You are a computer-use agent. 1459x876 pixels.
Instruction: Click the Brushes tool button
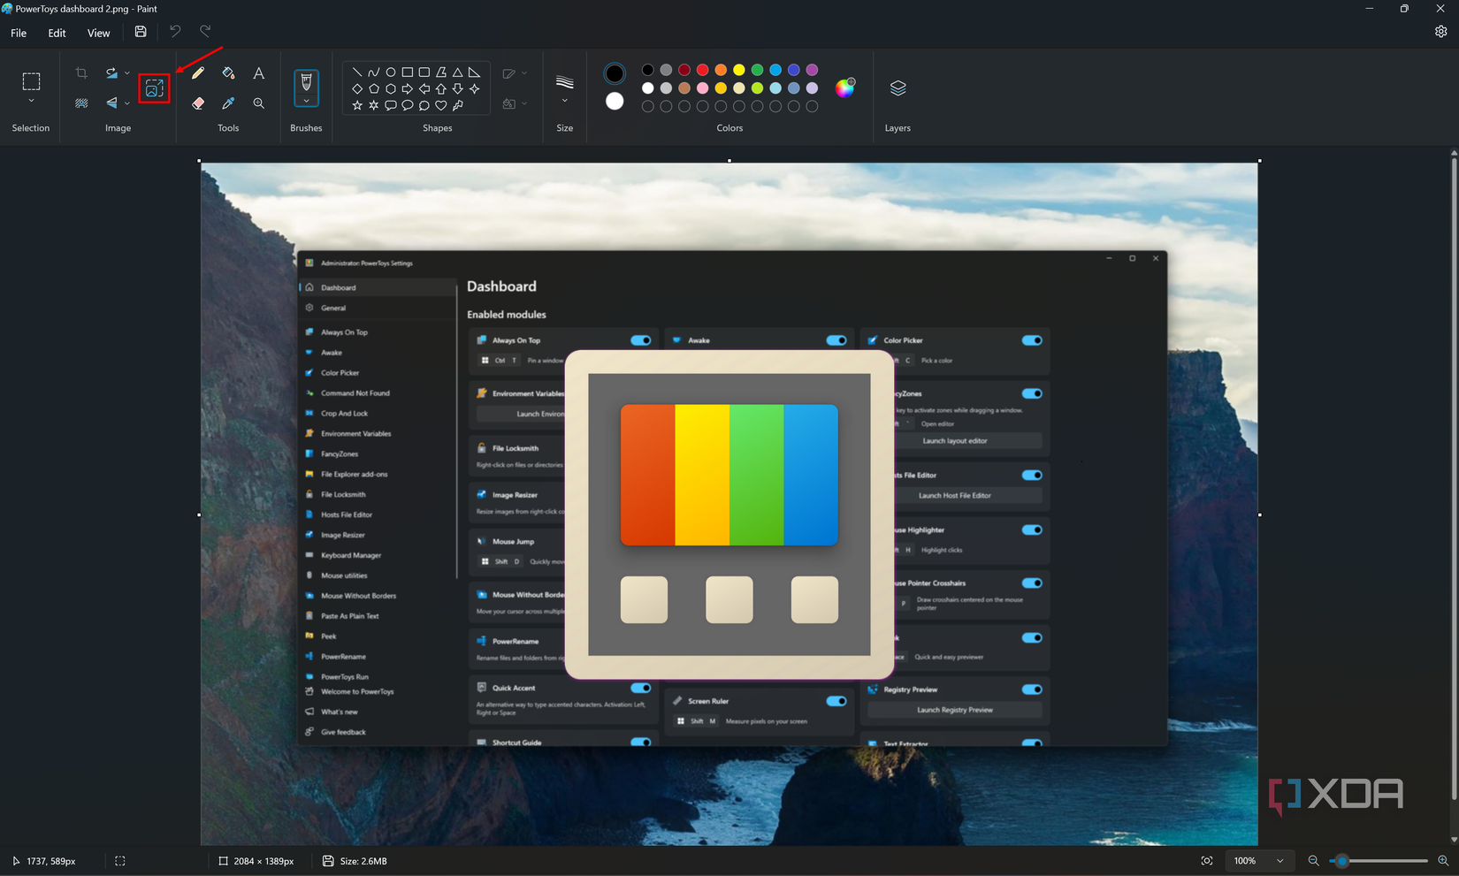306,81
